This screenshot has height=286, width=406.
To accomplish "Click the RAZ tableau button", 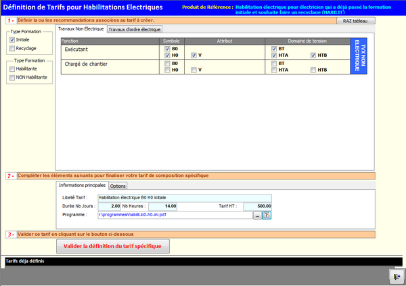I will [x=355, y=21].
